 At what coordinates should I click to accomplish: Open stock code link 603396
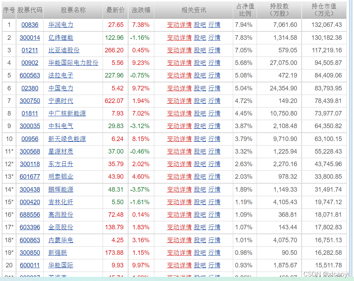(x=30, y=227)
